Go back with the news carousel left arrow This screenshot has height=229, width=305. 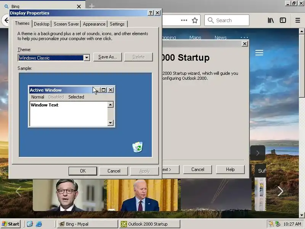tap(18, 191)
